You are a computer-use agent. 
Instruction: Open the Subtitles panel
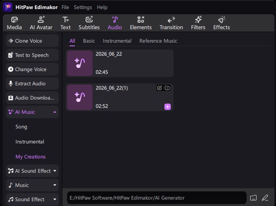(x=89, y=23)
